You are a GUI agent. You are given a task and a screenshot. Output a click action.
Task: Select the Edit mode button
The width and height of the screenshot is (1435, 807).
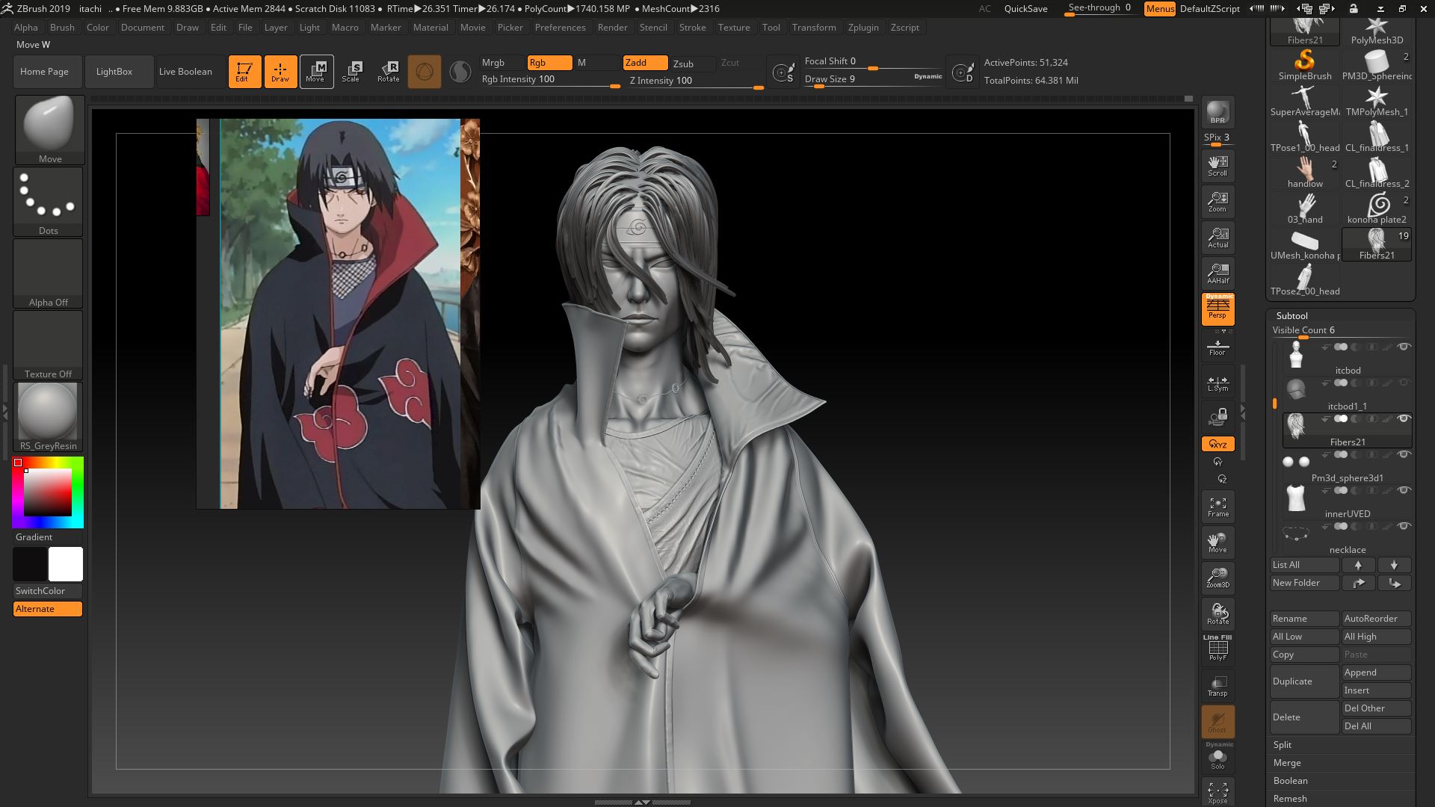pyautogui.click(x=244, y=72)
